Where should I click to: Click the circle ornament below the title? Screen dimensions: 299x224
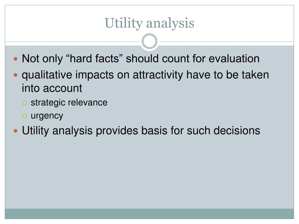coord(149,41)
